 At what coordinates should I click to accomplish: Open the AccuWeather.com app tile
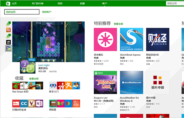[x=131, y=82]
